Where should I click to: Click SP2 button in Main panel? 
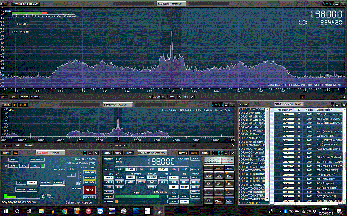[x=24, y=166]
